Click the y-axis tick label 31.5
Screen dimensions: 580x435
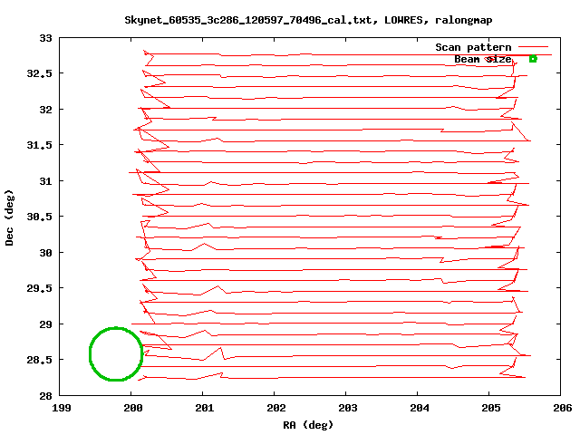click(40, 145)
